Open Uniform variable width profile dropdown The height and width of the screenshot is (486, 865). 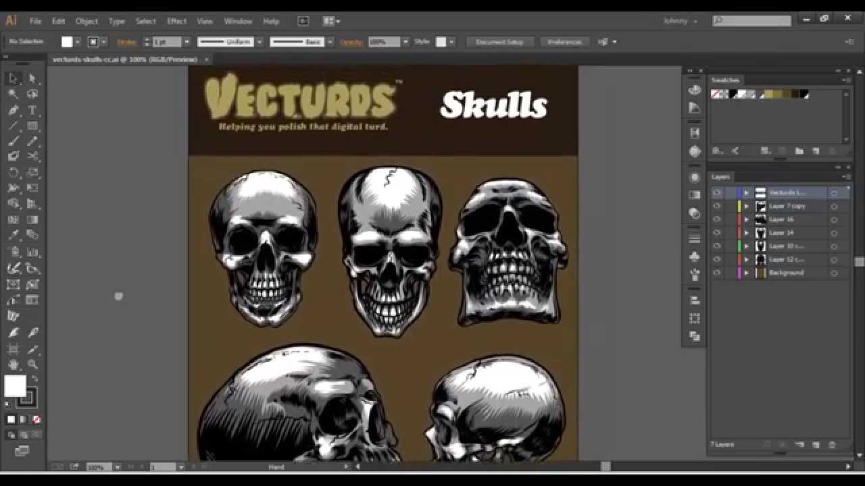click(x=259, y=42)
